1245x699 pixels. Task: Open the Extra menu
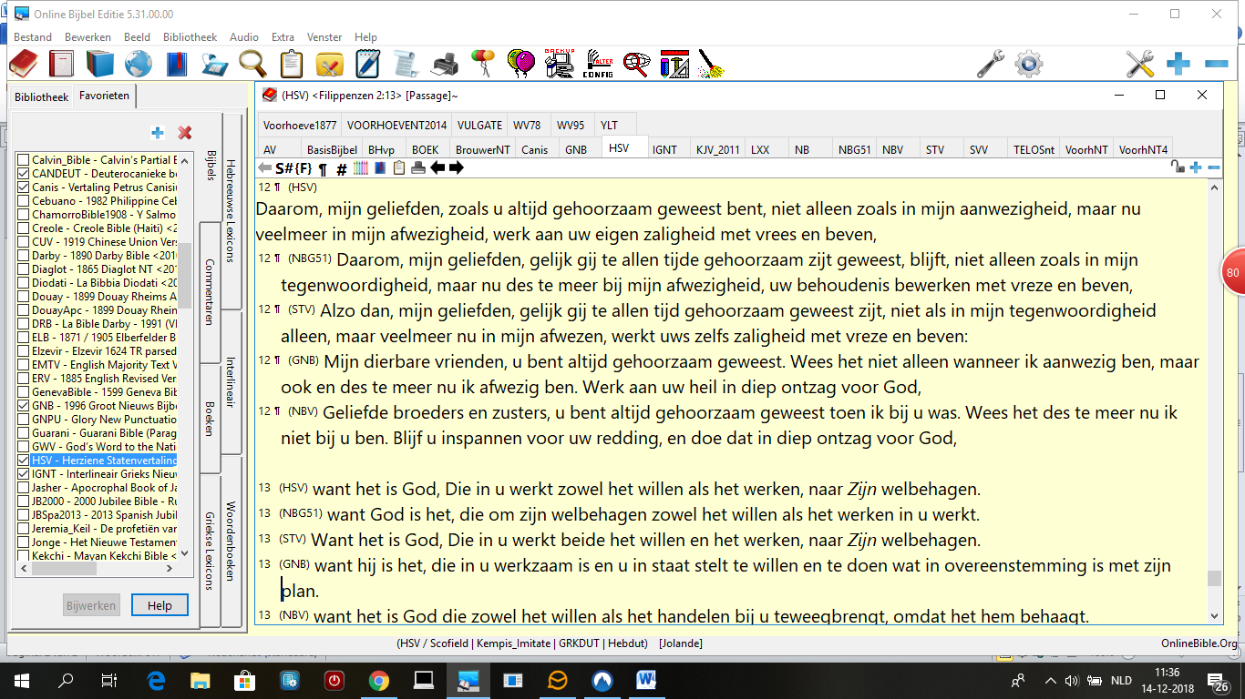283,37
